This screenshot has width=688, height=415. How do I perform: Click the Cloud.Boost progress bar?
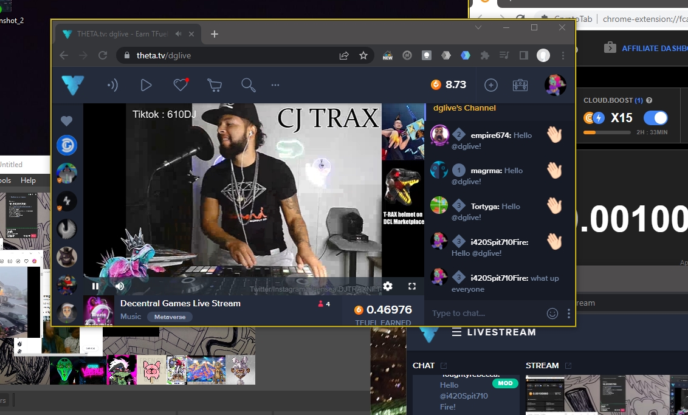tap(607, 132)
